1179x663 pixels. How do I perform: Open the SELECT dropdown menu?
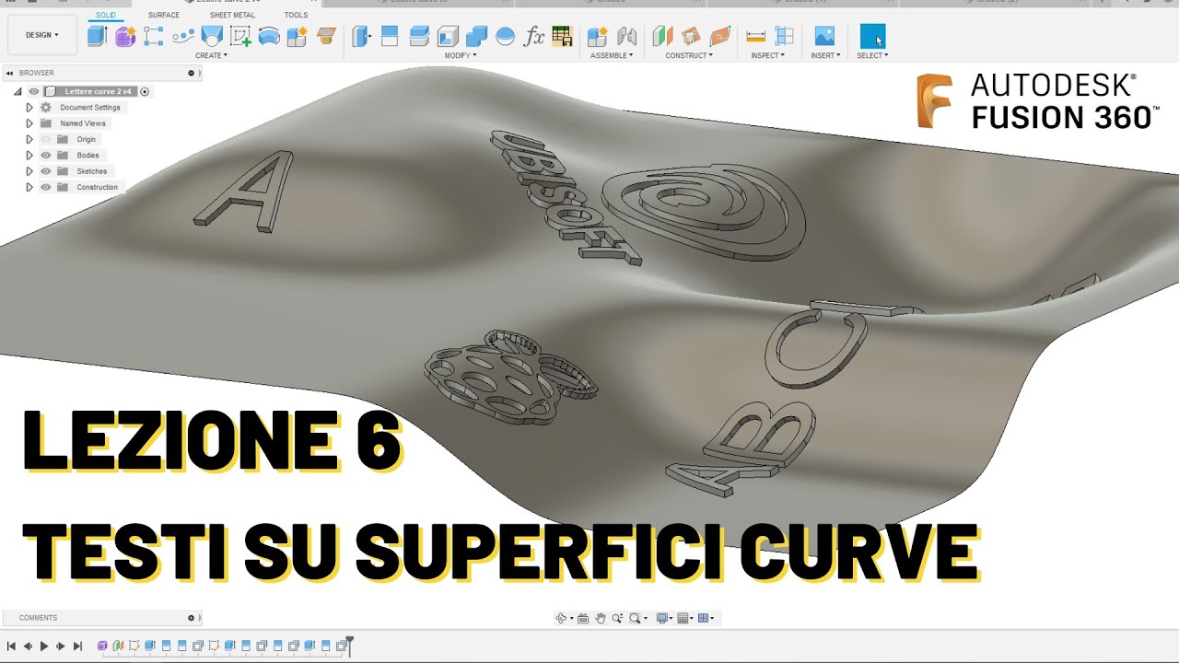point(872,55)
